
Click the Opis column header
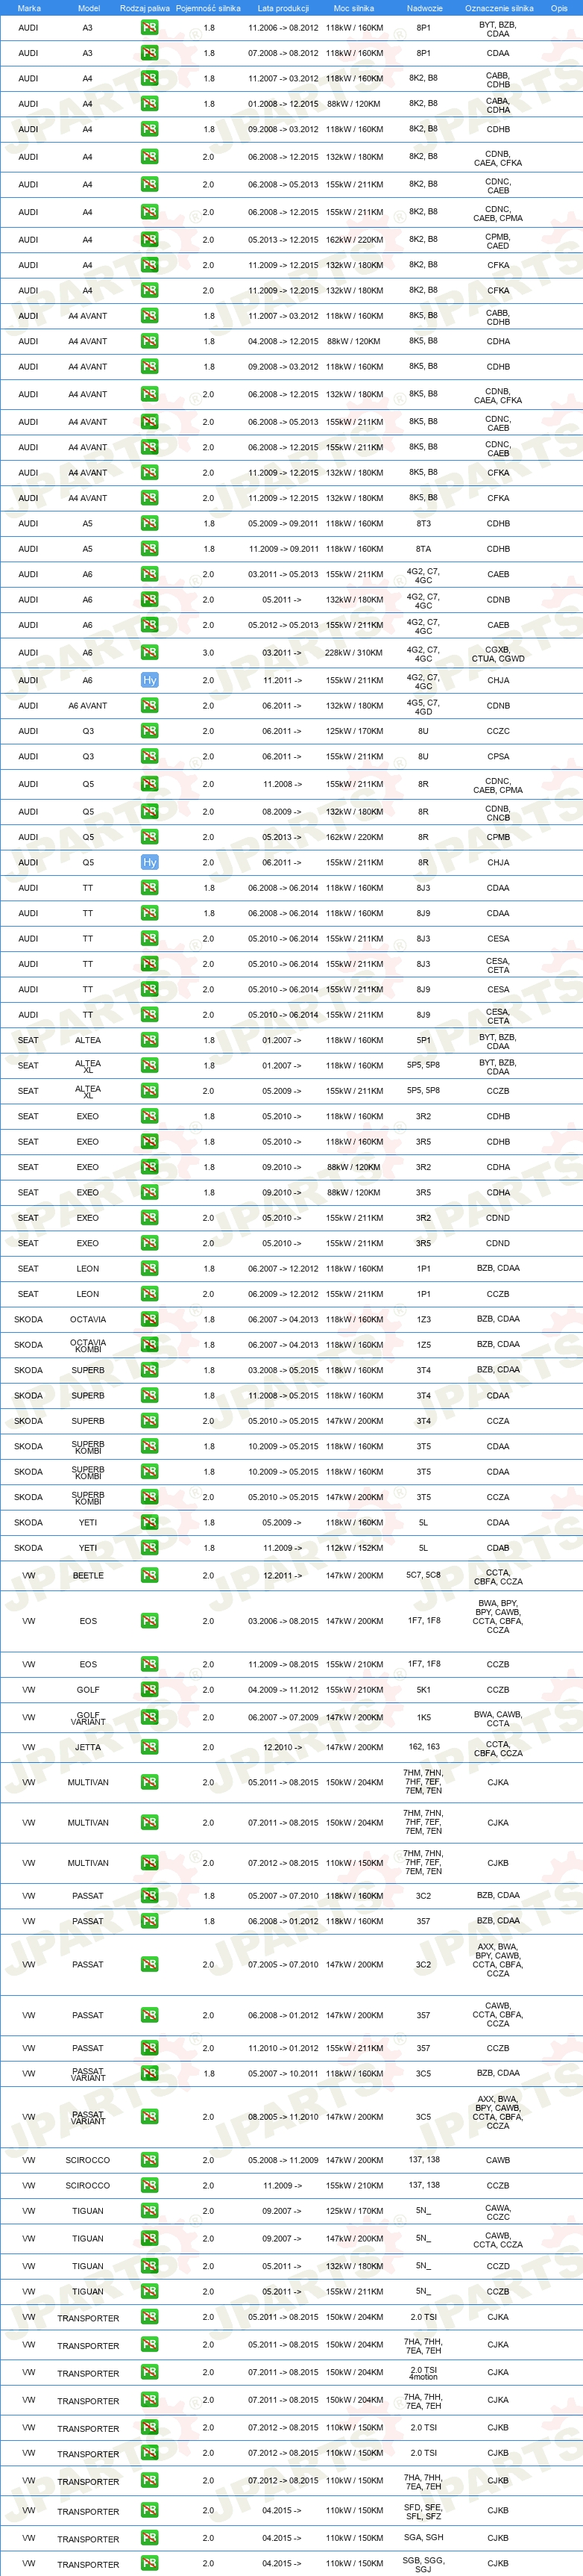point(559,8)
